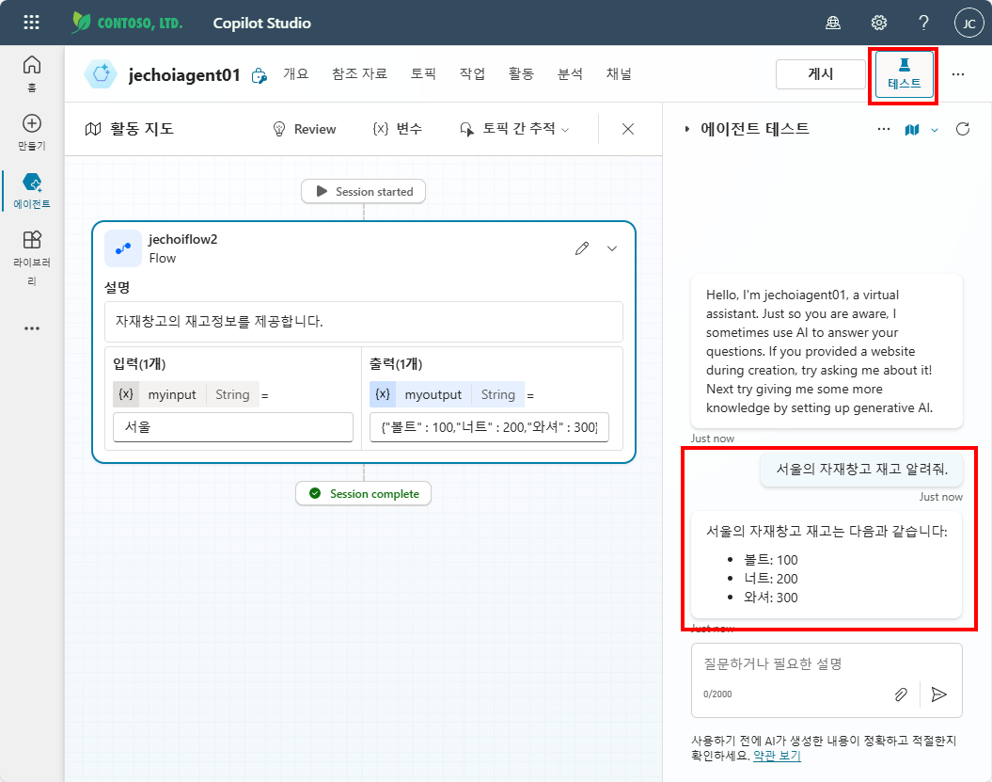
Task: Open the Analytics (분석) tab
Action: 570,73
